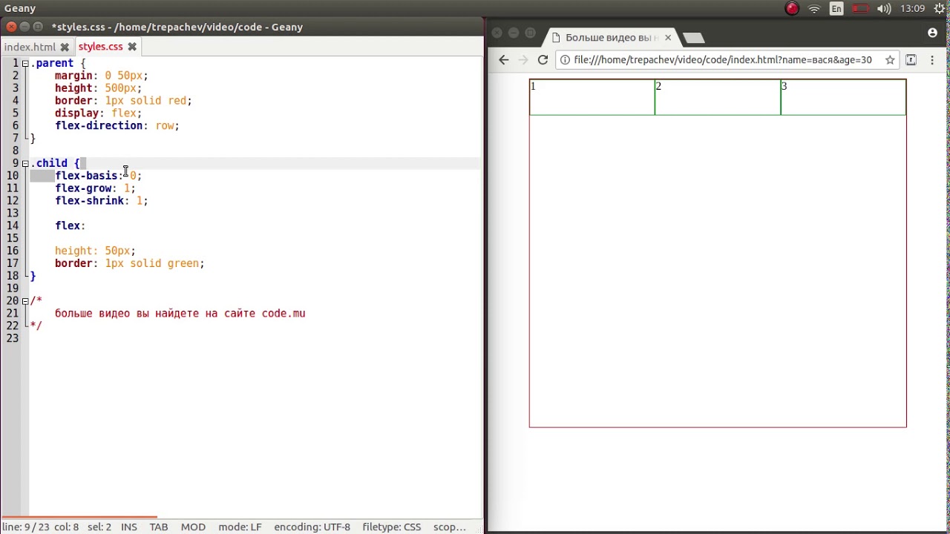Click 'flex-direction' in the .parent rule
Image resolution: width=950 pixels, height=534 pixels.
[x=99, y=126]
